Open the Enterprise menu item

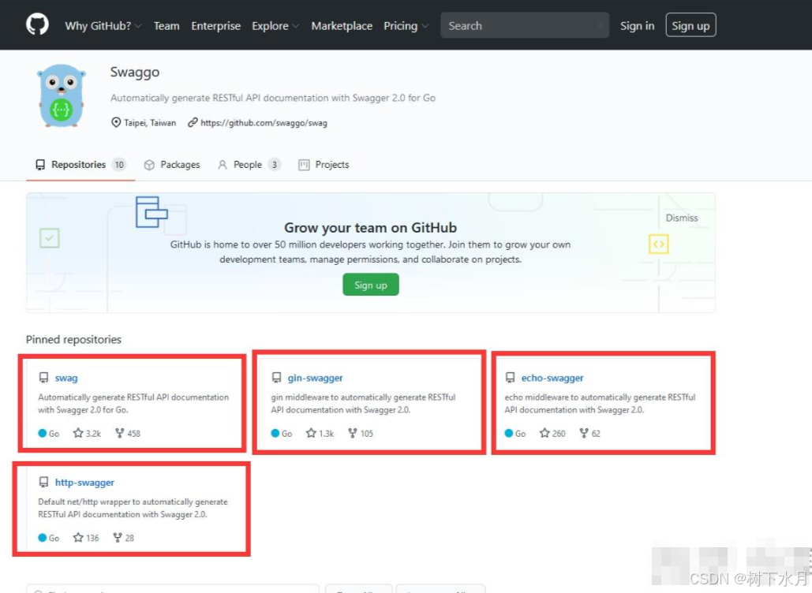pyautogui.click(x=216, y=25)
